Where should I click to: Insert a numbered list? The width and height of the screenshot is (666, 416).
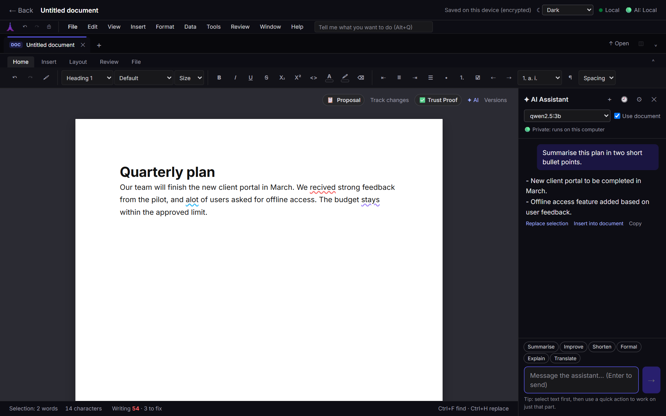462,78
